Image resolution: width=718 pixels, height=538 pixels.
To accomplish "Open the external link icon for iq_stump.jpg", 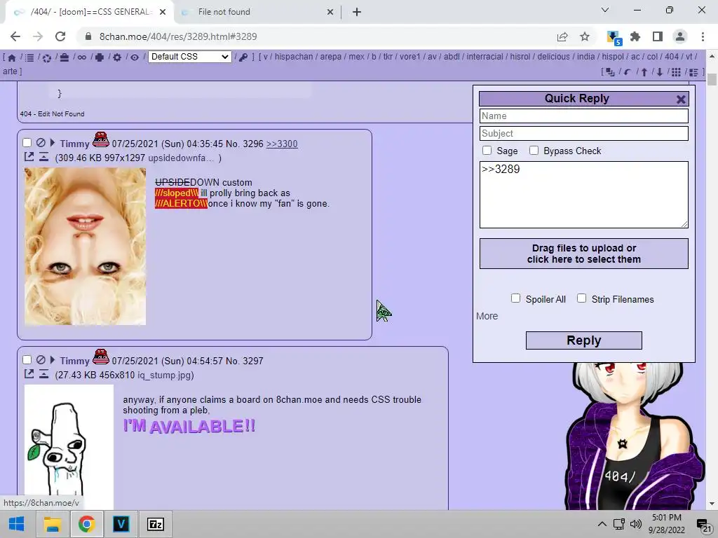I will point(29,374).
